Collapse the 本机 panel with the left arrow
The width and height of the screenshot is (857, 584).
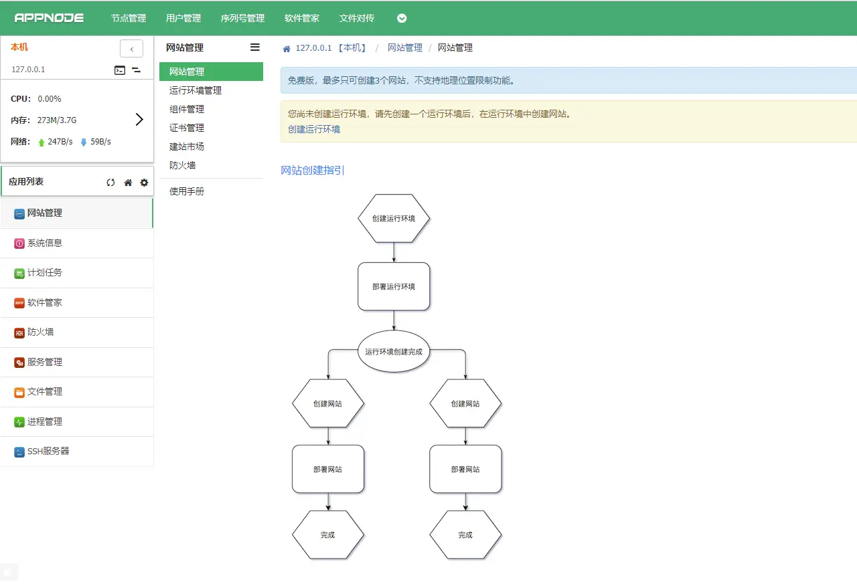click(131, 48)
